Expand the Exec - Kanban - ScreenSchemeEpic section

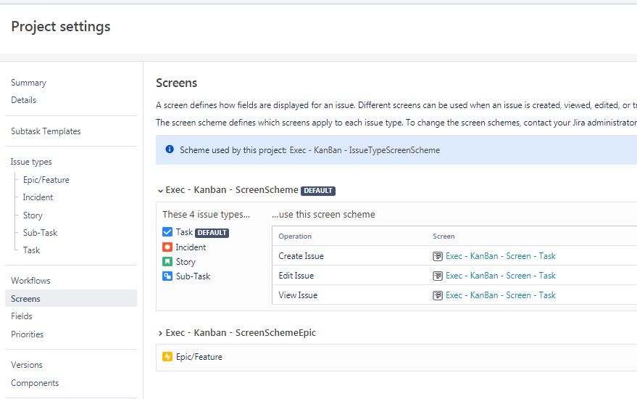click(x=160, y=333)
